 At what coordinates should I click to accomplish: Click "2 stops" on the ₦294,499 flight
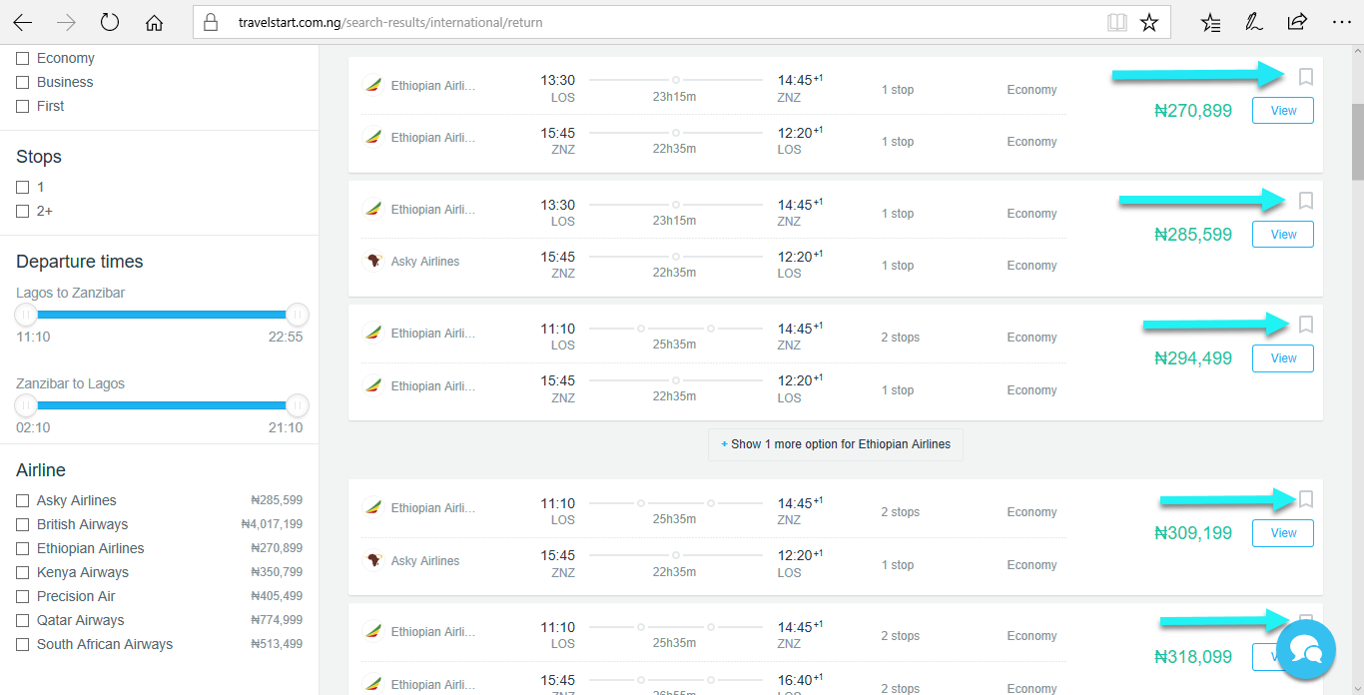click(900, 338)
